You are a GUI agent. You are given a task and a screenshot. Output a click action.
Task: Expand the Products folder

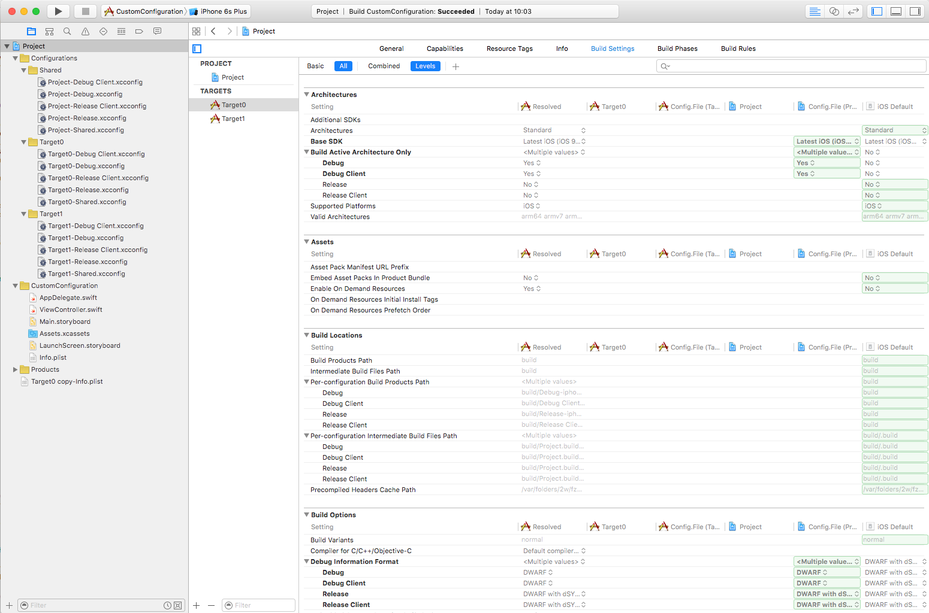click(x=16, y=369)
